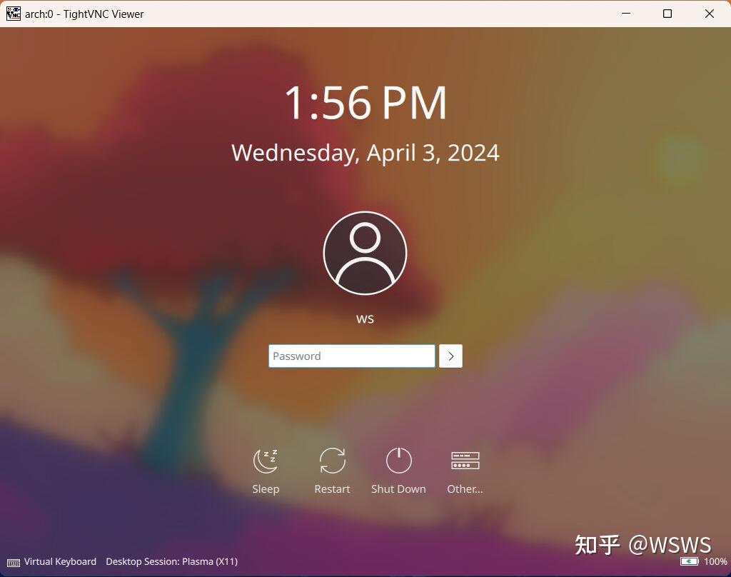The height and width of the screenshot is (577, 731).
Task: Select the Sleep crescent moon icon
Action: (265, 460)
